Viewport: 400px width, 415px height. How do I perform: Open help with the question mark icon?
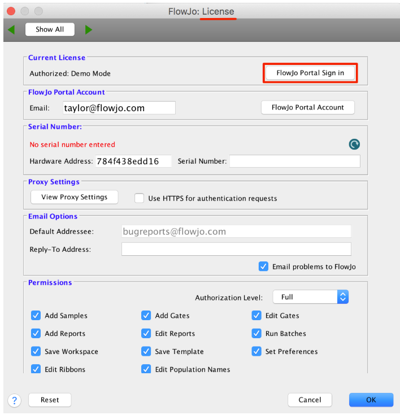[x=15, y=400]
